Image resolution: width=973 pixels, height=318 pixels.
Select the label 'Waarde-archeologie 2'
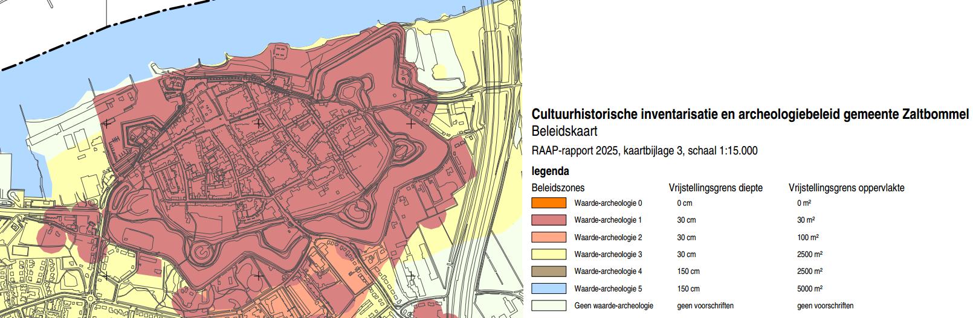click(608, 237)
